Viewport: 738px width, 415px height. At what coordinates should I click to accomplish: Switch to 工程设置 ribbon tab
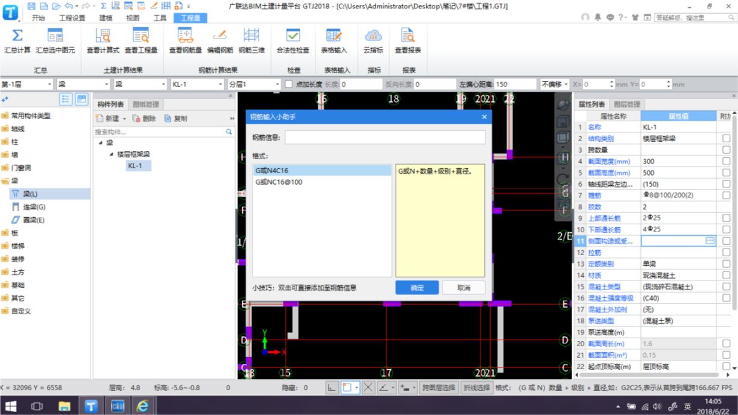(x=72, y=18)
